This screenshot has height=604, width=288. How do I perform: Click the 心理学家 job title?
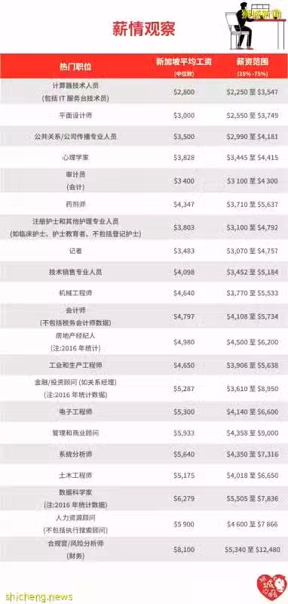point(75,157)
